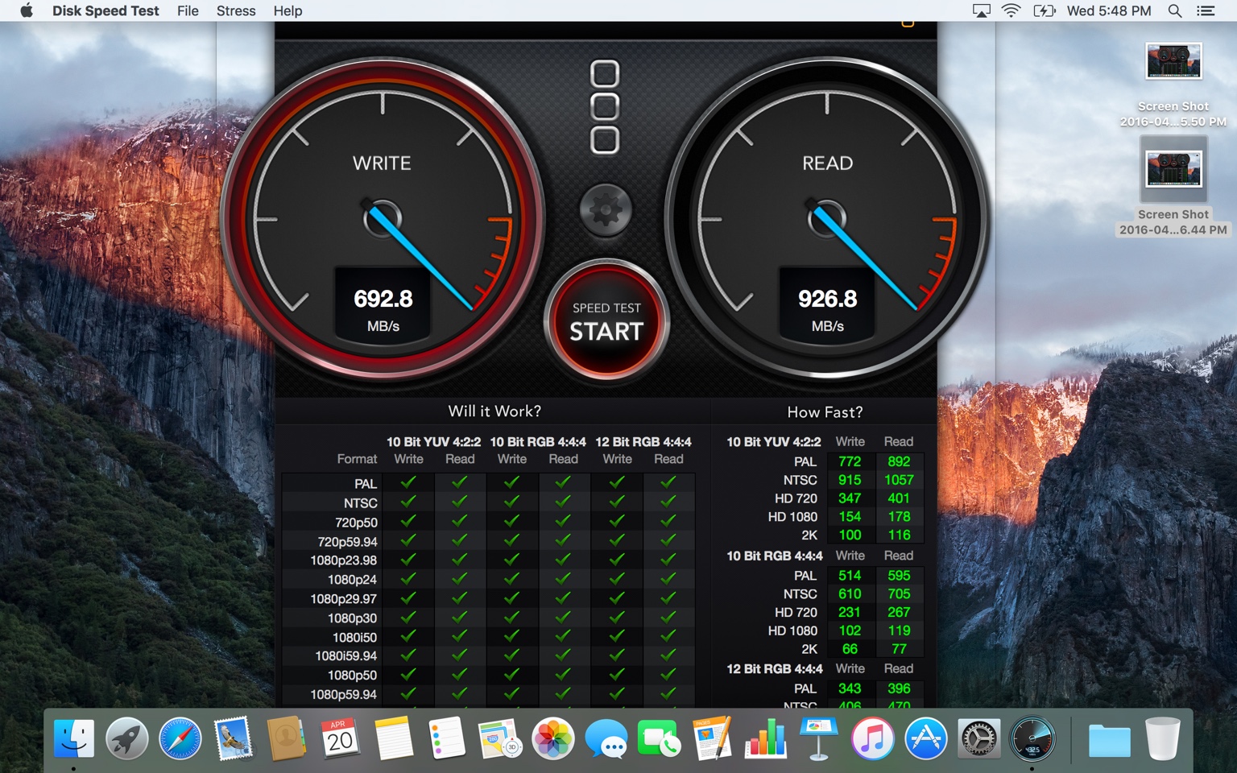Open Notes yellow notepad in dock
The width and height of the screenshot is (1237, 773).
click(x=394, y=738)
